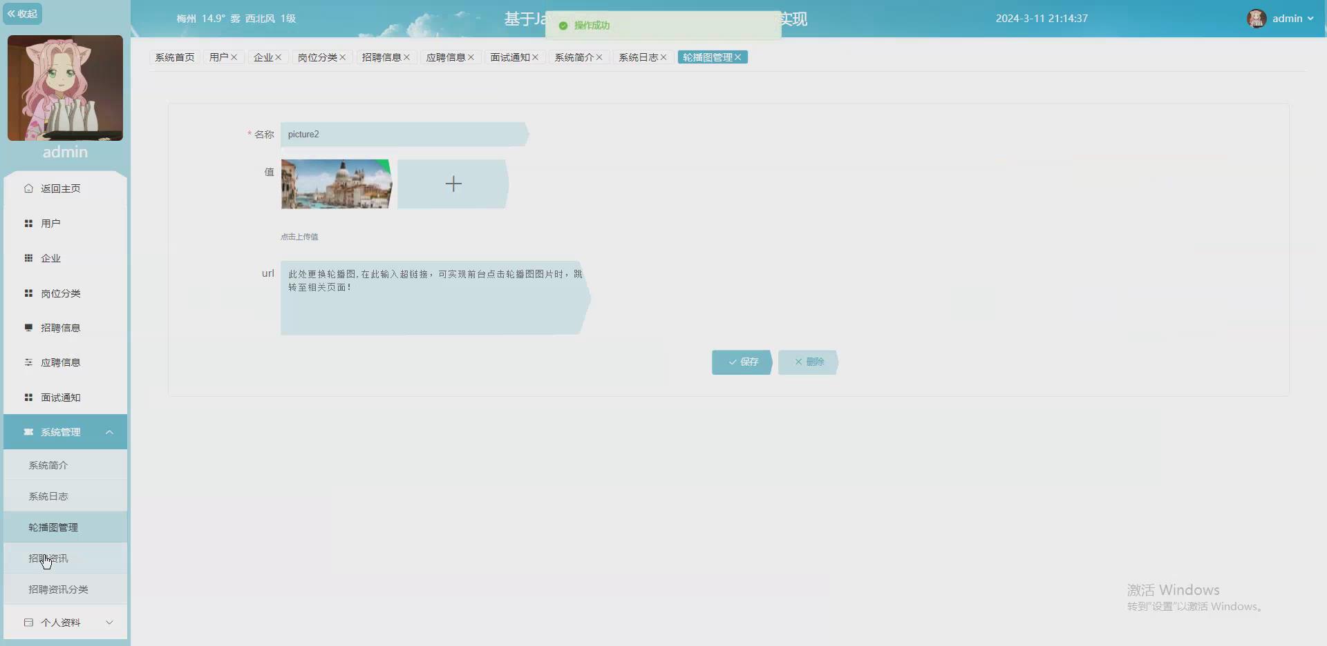Screen dimensions: 1327x646
Task: Close the 轮播图管理 tab
Action: tap(738, 57)
